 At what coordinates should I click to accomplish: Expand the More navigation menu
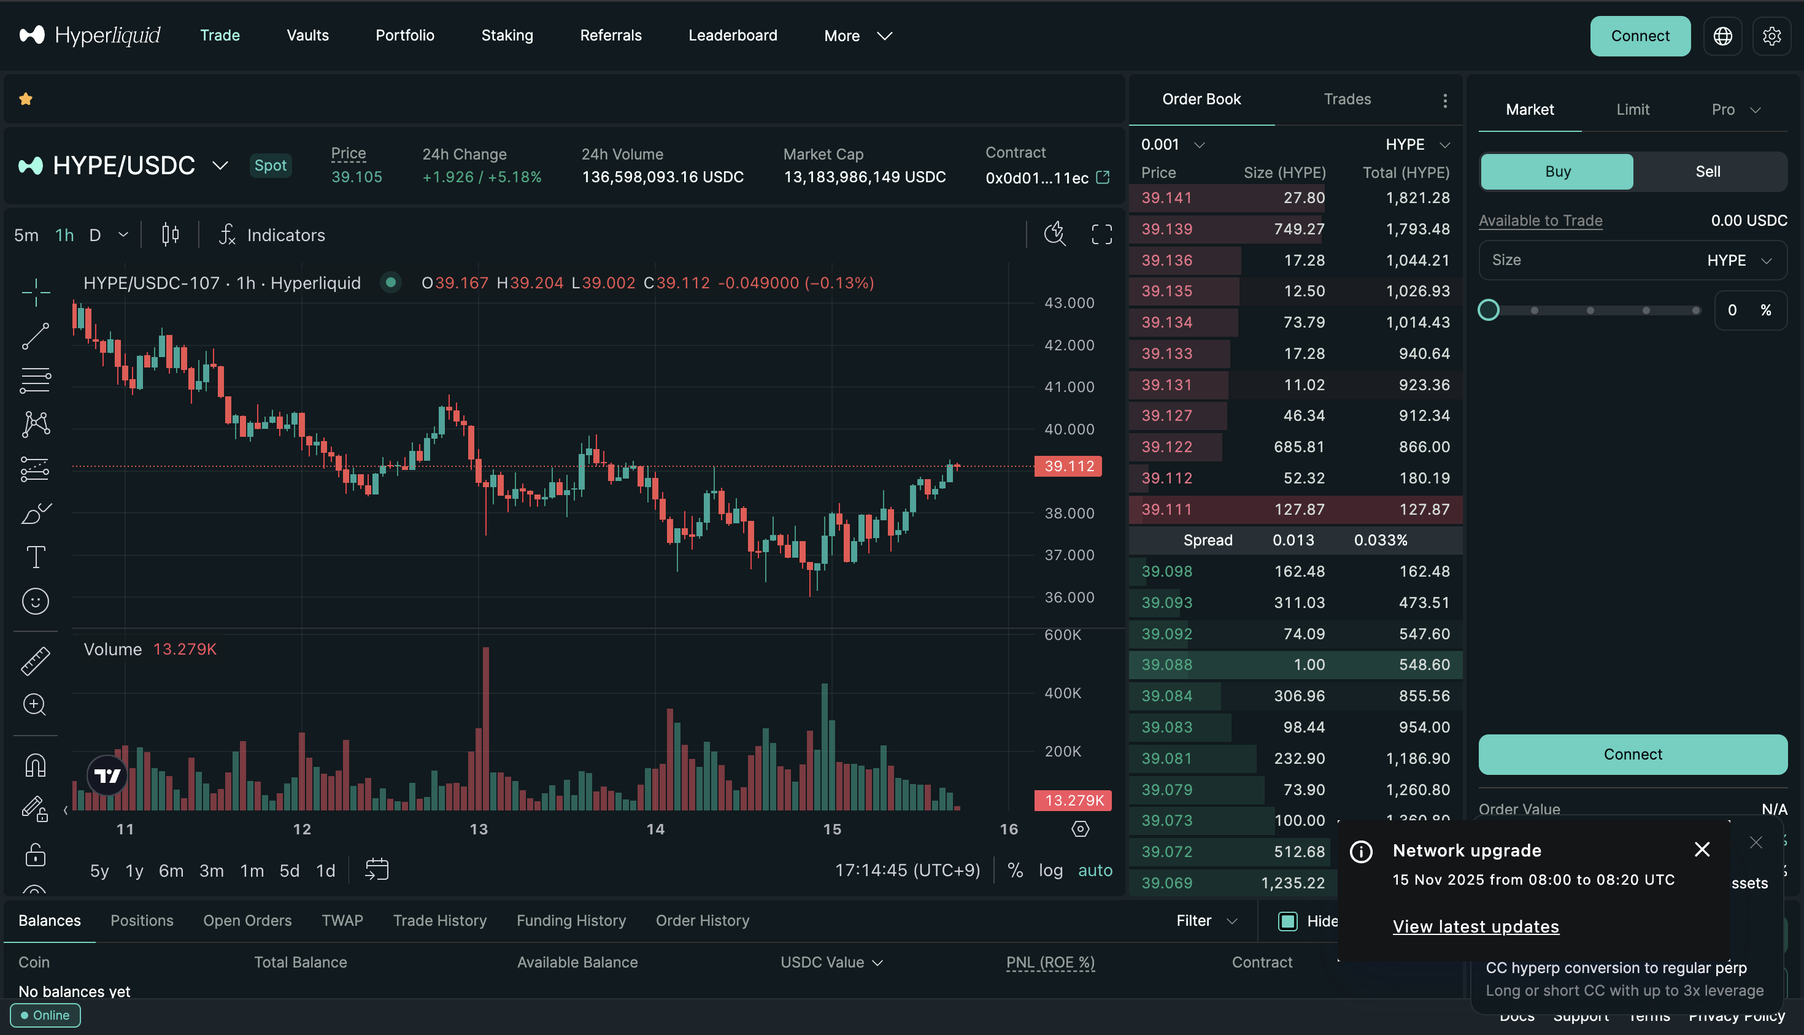(857, 36)
